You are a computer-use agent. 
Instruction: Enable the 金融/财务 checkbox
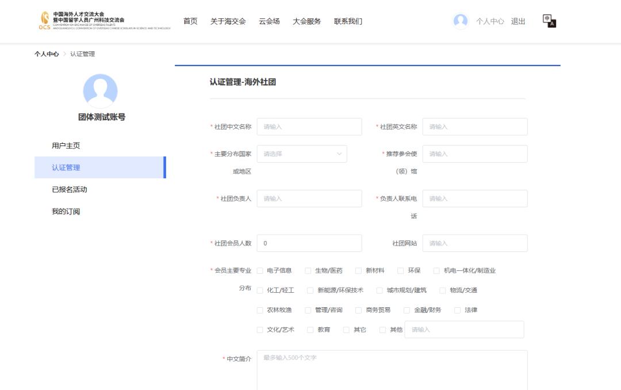pos(408,310)
